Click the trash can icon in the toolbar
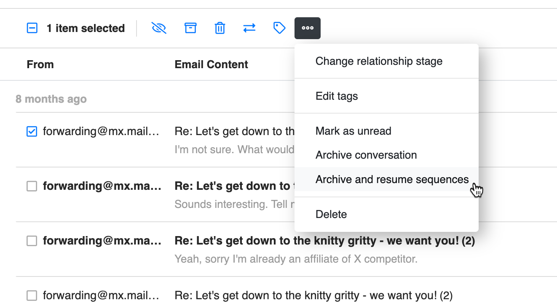The image size is (557, 303). click(x=220, y=28)
